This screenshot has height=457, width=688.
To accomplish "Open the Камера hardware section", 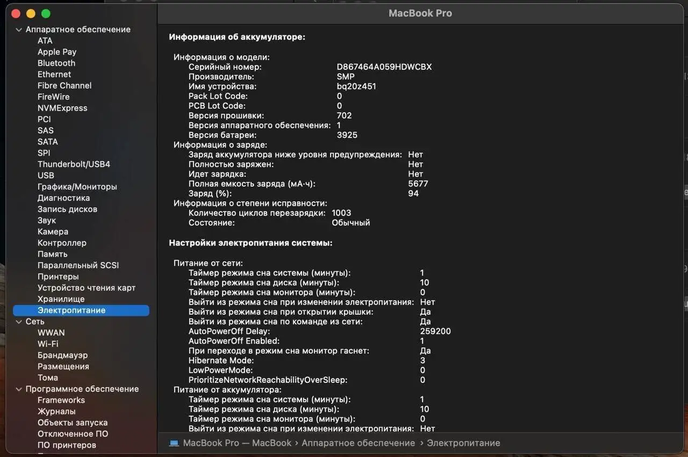I will (x=52, y=231).
